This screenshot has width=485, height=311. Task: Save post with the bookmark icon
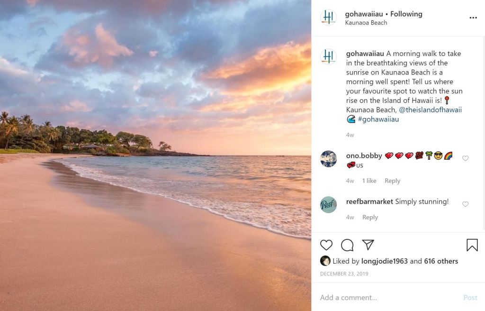tap(472, 245)
